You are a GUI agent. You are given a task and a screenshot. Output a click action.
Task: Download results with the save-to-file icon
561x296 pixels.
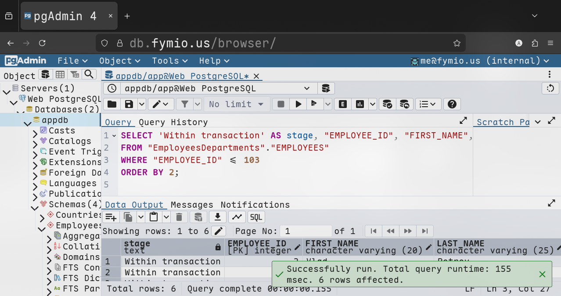tap(218, 217)
